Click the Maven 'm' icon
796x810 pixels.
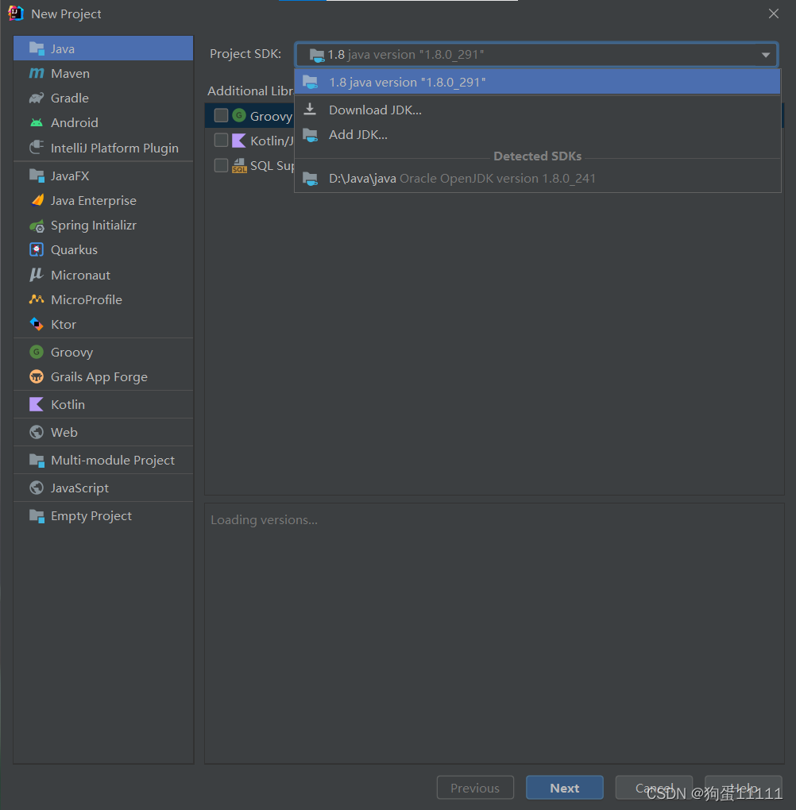click(x=37, y=73)
